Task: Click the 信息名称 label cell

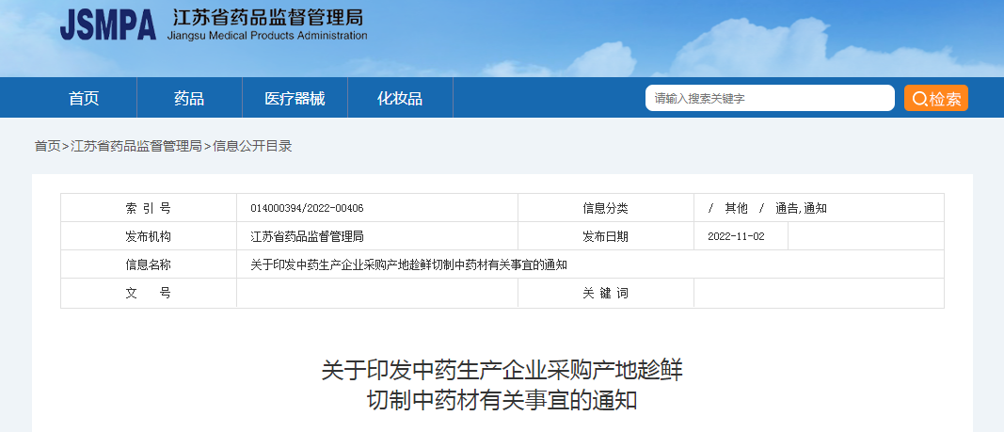Action: [x=149, y=264]
